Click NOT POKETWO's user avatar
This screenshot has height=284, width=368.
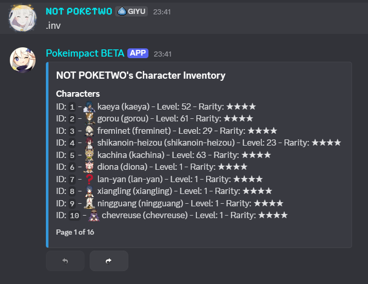pos(22,18)
